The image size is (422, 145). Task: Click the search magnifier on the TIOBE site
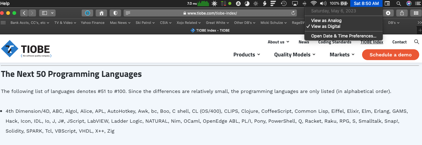click(417, 42)
